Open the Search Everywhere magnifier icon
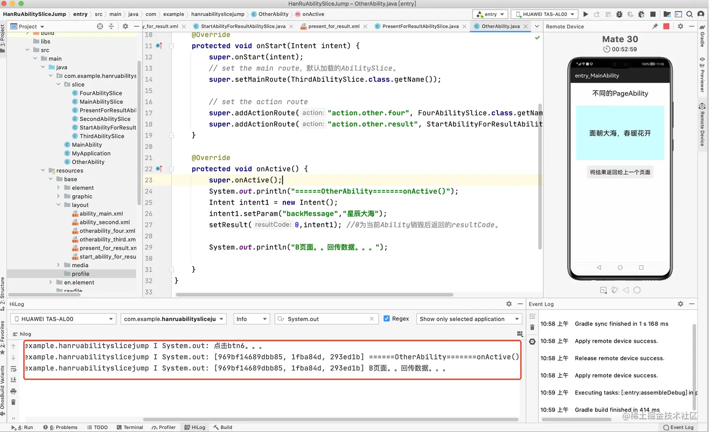 [x=690, y=14]
